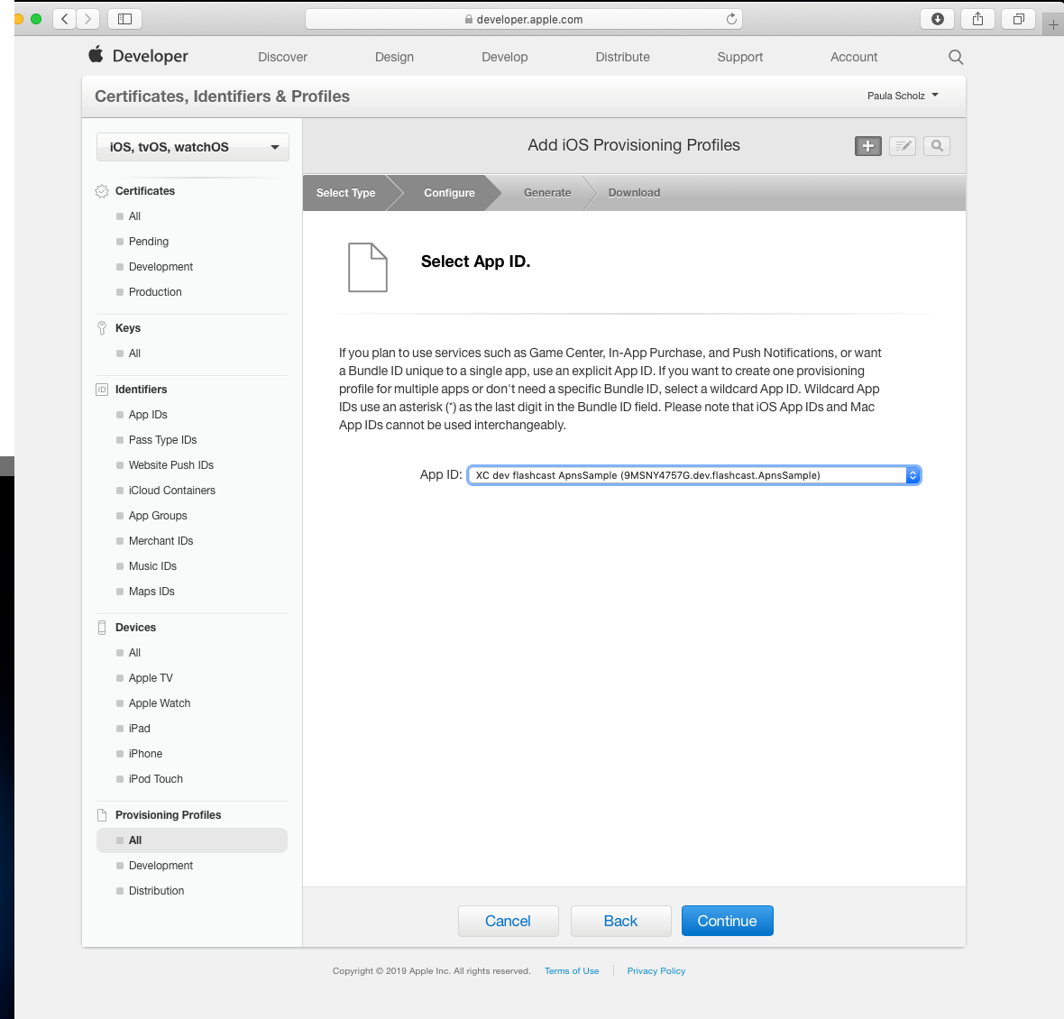The height and width of the screenshot is (1019, 1064).
Task: Click the search profiles magnifier icon
Action: click(x=937, y=146)
